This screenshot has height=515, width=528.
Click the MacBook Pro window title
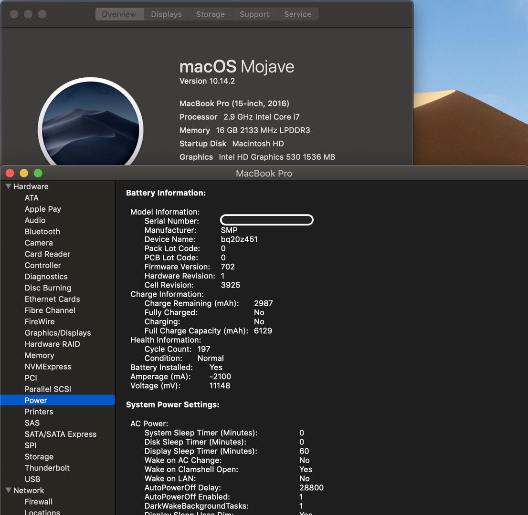[264, 174]
